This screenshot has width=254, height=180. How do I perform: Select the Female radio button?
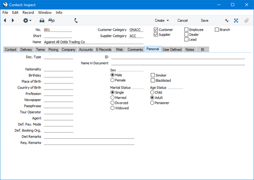113,80
